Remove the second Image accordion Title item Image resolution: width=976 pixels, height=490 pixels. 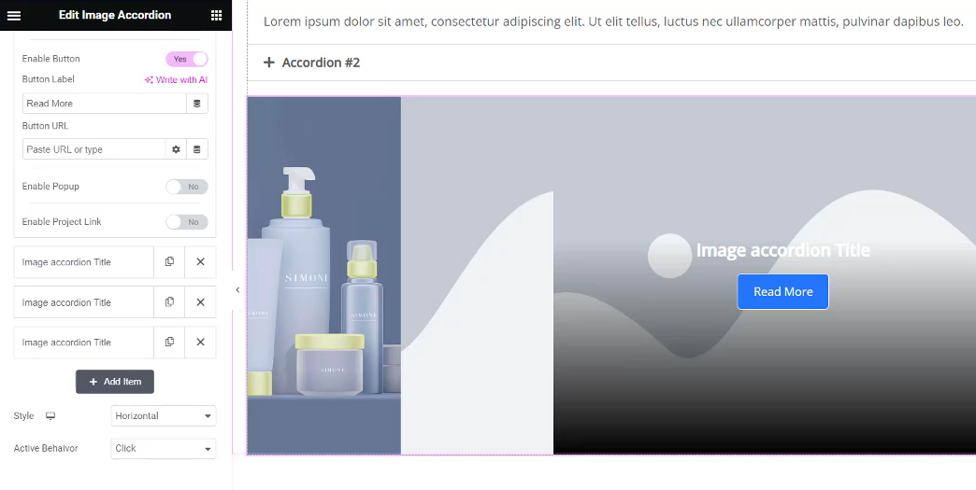[200, 302]
